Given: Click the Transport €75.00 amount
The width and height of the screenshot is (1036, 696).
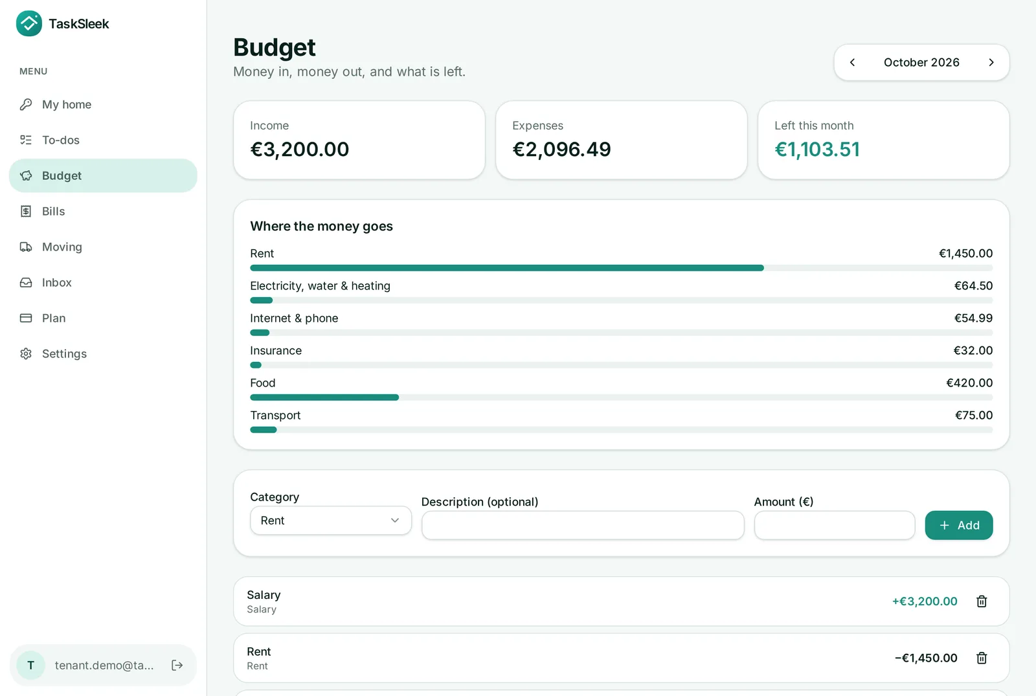Looking at the screenshot, I should click(x=974, y=415).
